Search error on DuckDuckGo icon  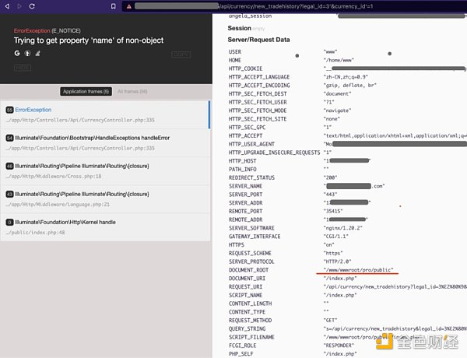28,54
